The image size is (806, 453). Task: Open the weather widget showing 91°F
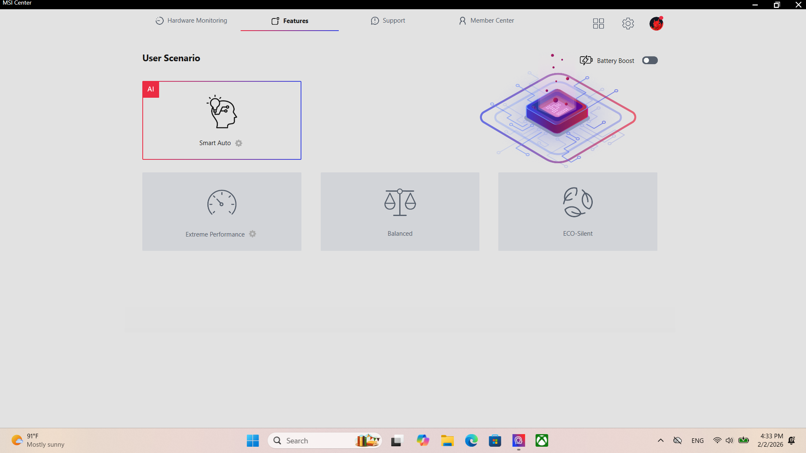pyautogui.click(x=38, y=440)
